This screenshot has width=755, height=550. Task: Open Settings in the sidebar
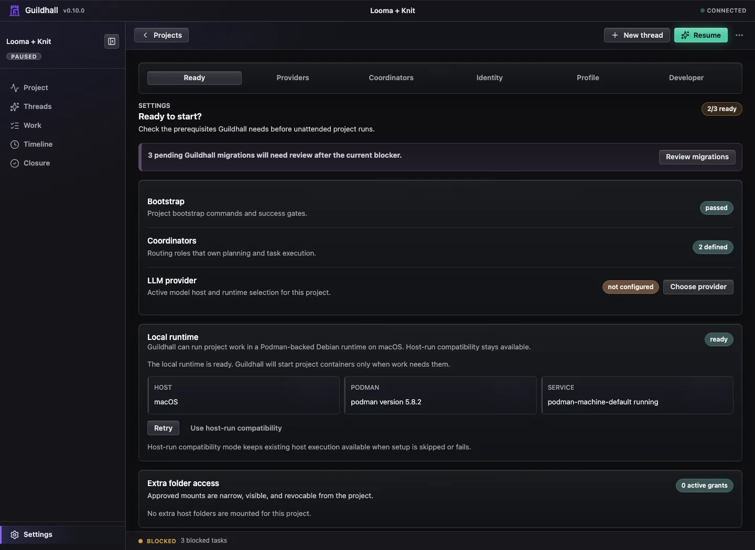[63, 534]
